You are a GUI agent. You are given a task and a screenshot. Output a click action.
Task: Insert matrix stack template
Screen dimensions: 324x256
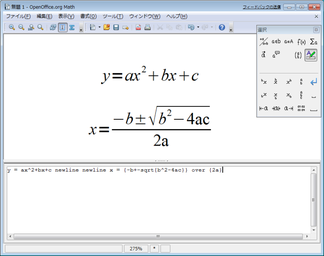301,108
